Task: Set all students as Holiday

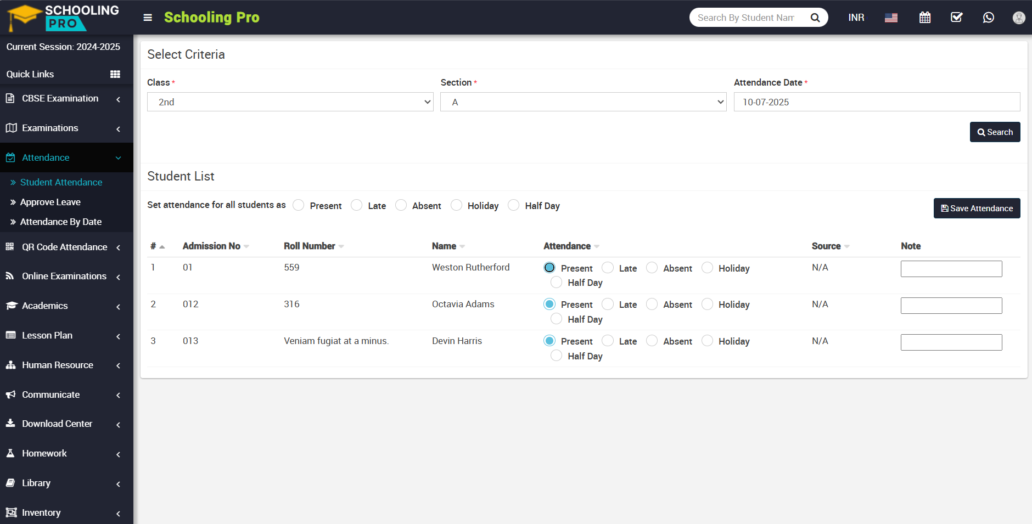Action: tap(456, 205)
